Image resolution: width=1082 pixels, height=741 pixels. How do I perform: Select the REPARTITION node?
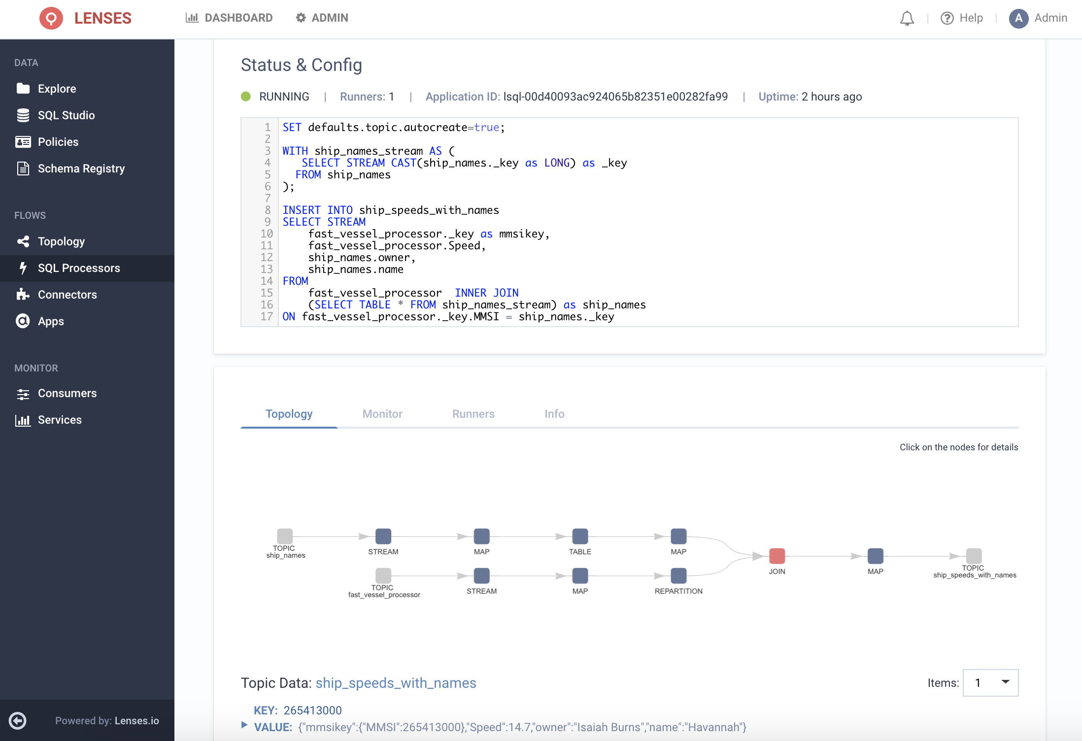click(x=678, y=575)
